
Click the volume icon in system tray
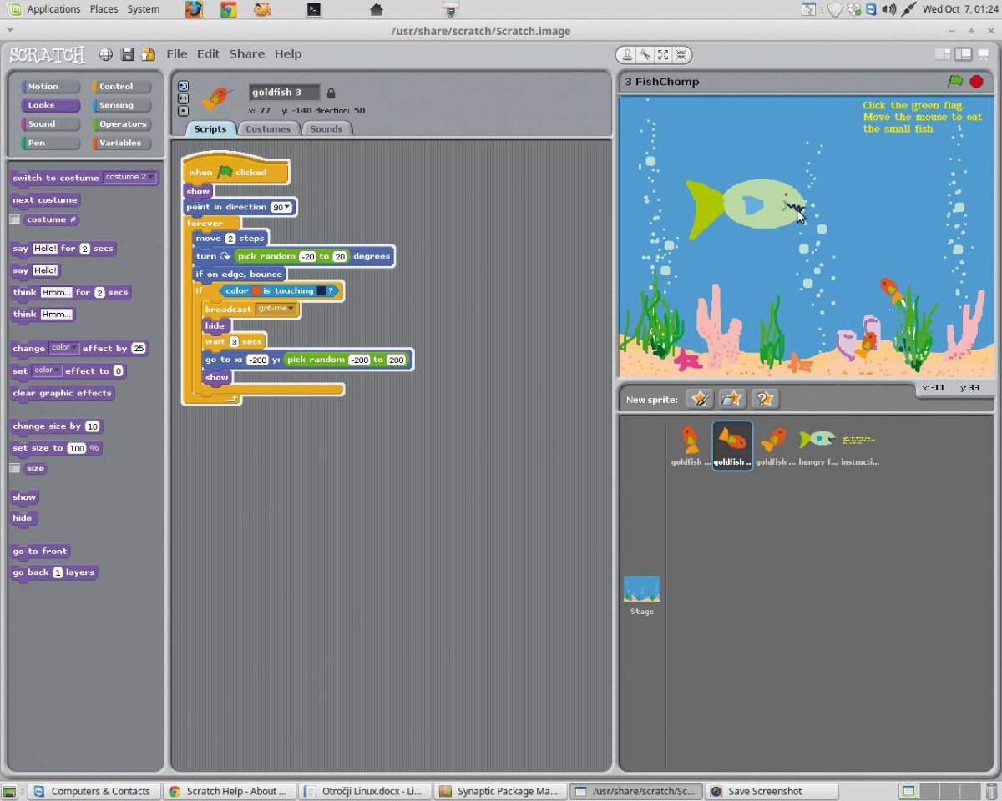click(888, 9)
